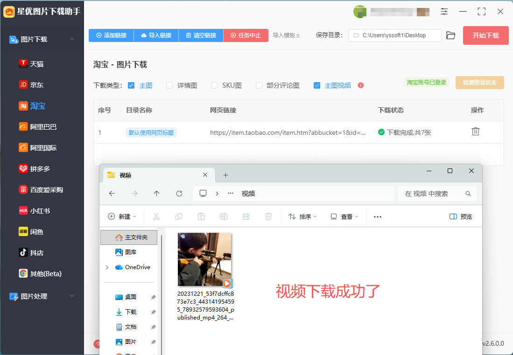The height and width of the screenshot is (355, 513).
Task: Expand the 图片处理 sidebar section
Action: pos(71,296)
